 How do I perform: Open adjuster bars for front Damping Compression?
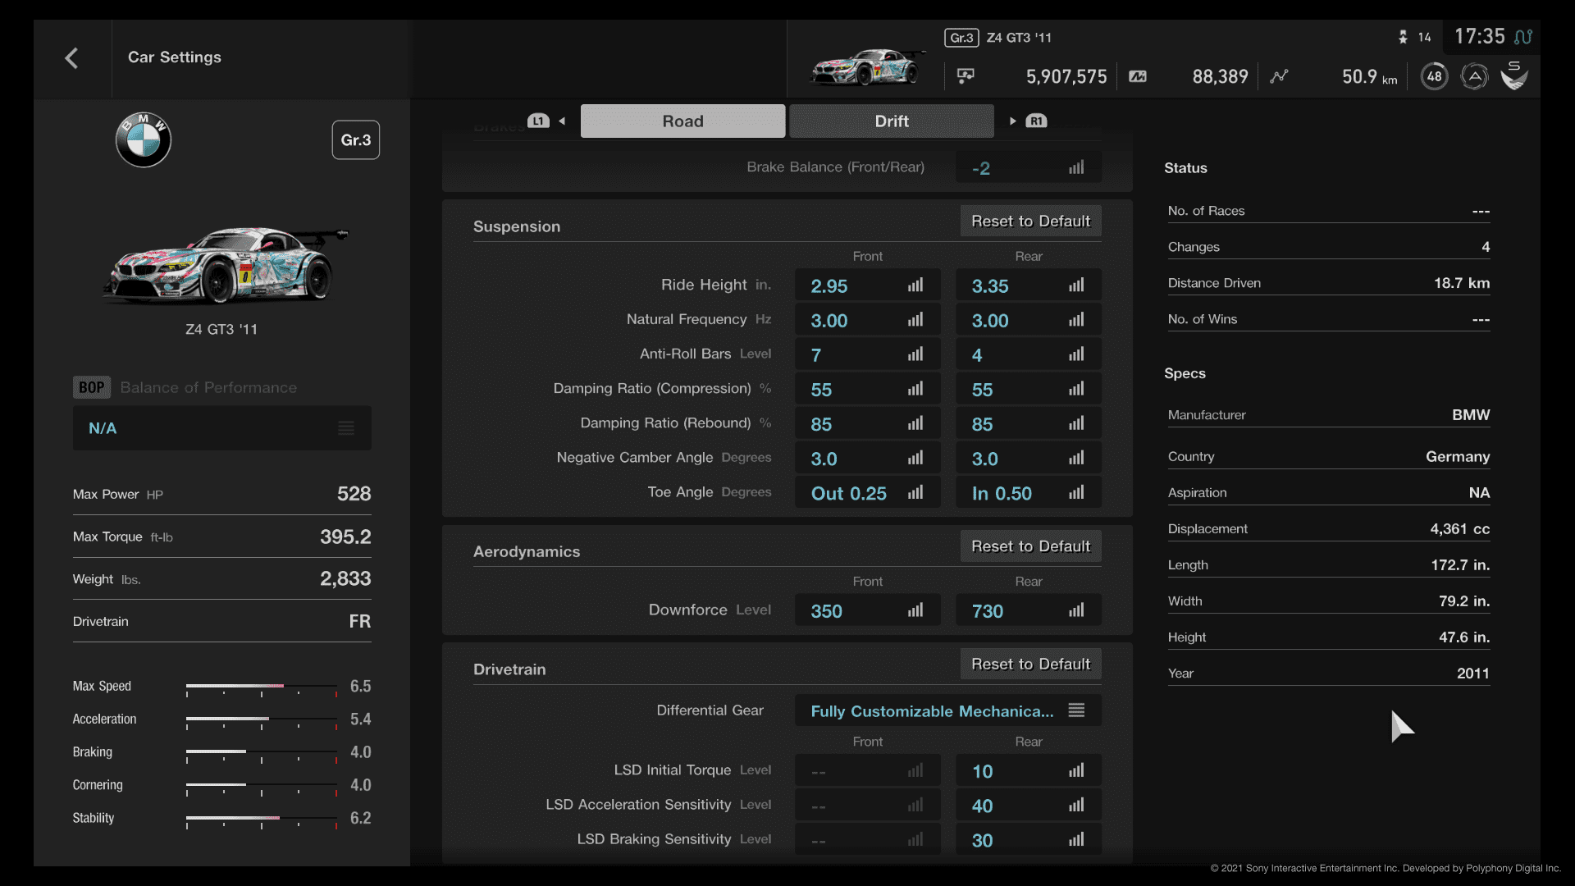pyautogui.click(x=915, y=389)
